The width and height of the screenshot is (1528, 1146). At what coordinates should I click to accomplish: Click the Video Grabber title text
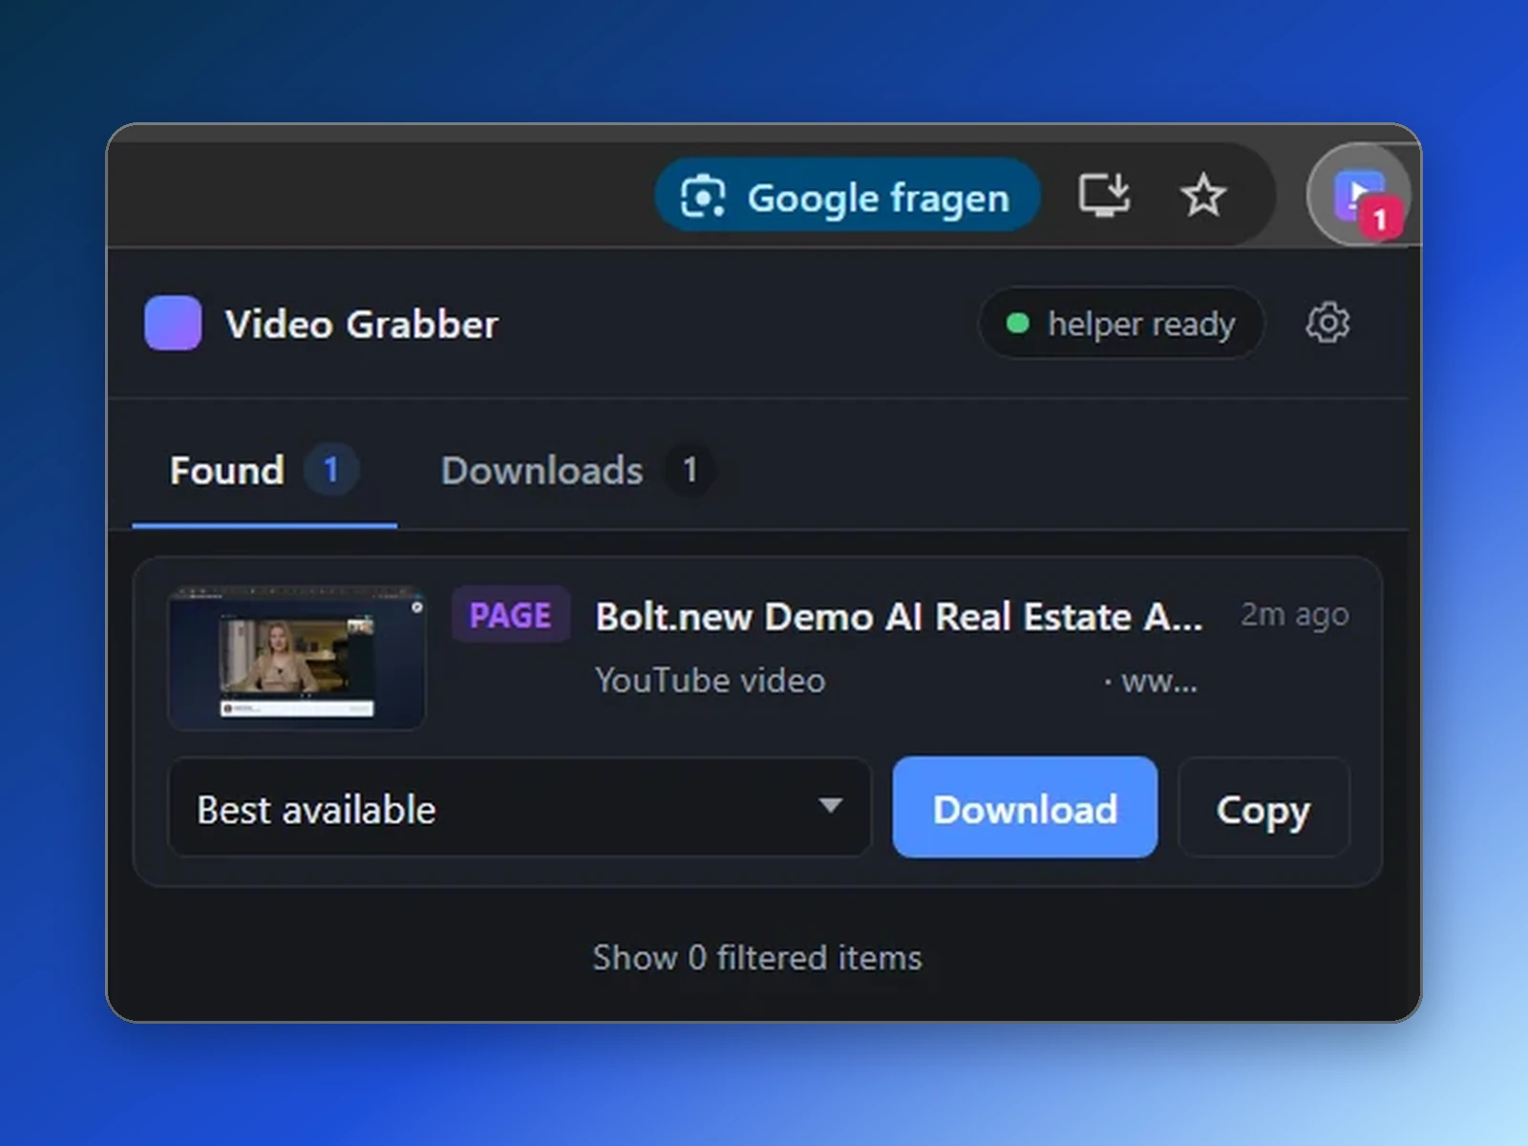click(x=362, y=324)
